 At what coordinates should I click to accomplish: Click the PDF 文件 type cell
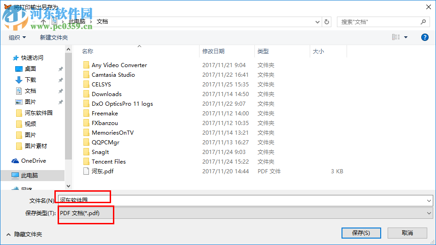269,171
